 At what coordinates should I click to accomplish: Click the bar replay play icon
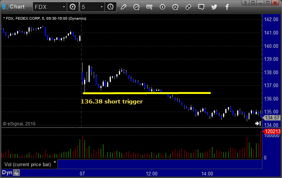click(162, 7)
